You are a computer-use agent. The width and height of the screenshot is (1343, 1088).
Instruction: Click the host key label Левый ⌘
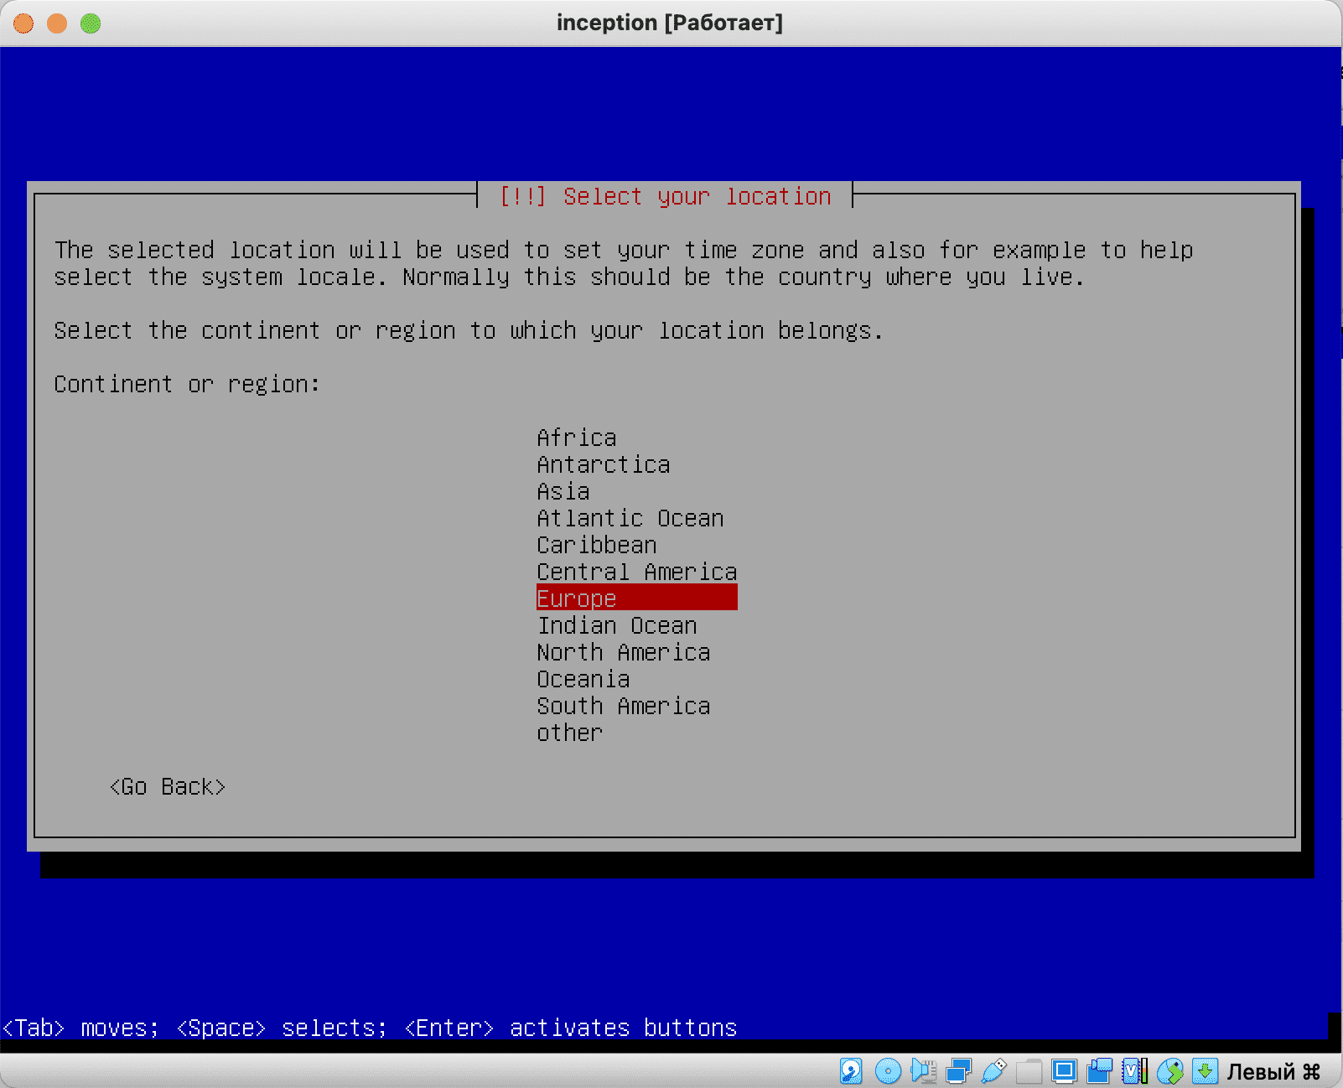[1273, 1071]
